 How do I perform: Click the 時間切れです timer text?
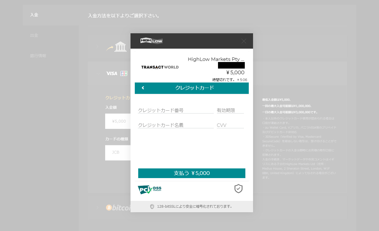(x=230, y=80)
